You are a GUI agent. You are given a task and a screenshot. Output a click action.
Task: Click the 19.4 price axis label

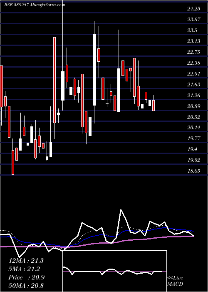point(192,149)
